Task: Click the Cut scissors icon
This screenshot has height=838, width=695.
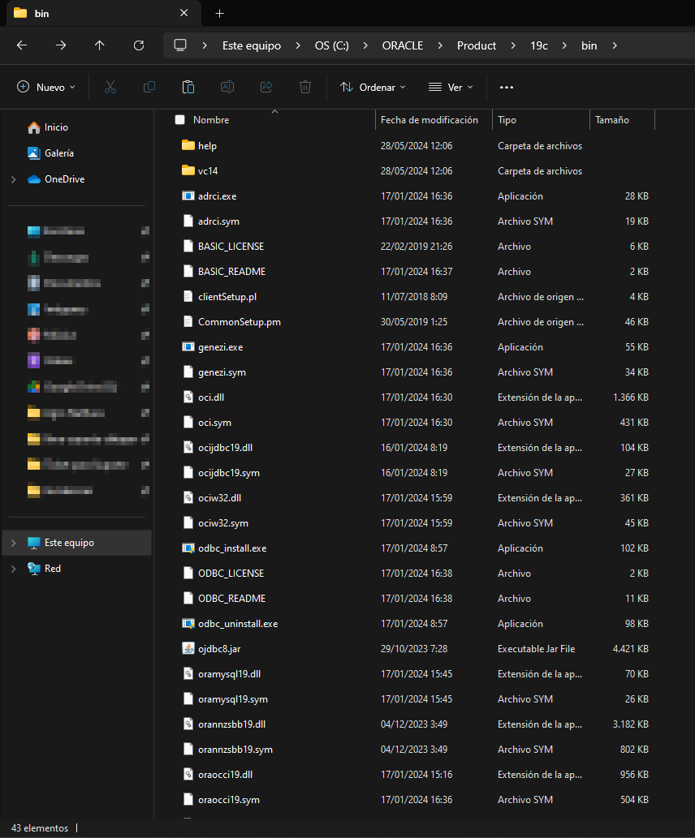Action: pos(110,87)
